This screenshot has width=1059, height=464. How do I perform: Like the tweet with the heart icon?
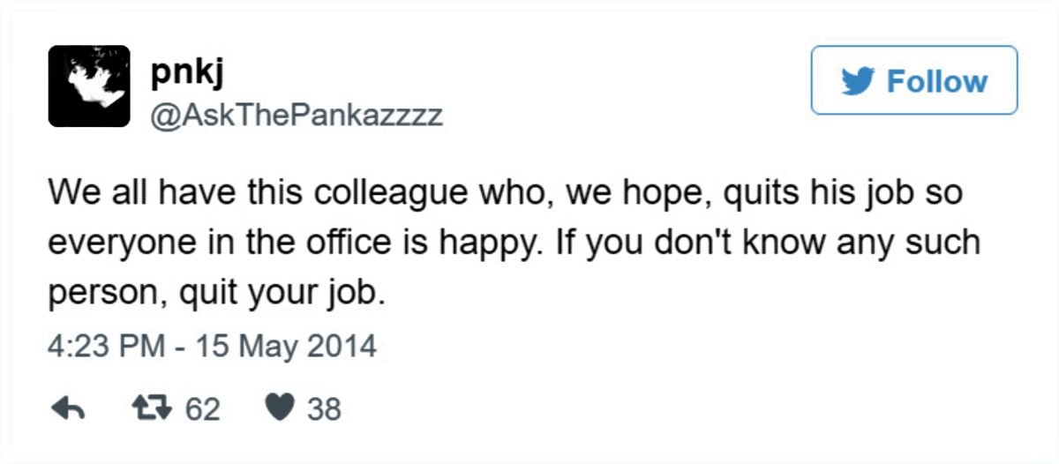click(x=279, y=408)
